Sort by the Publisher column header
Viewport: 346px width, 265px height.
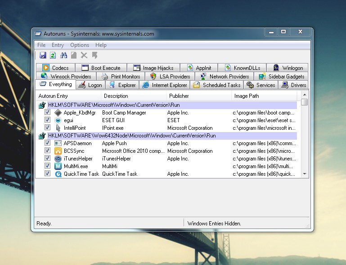[x=198, y=96]
